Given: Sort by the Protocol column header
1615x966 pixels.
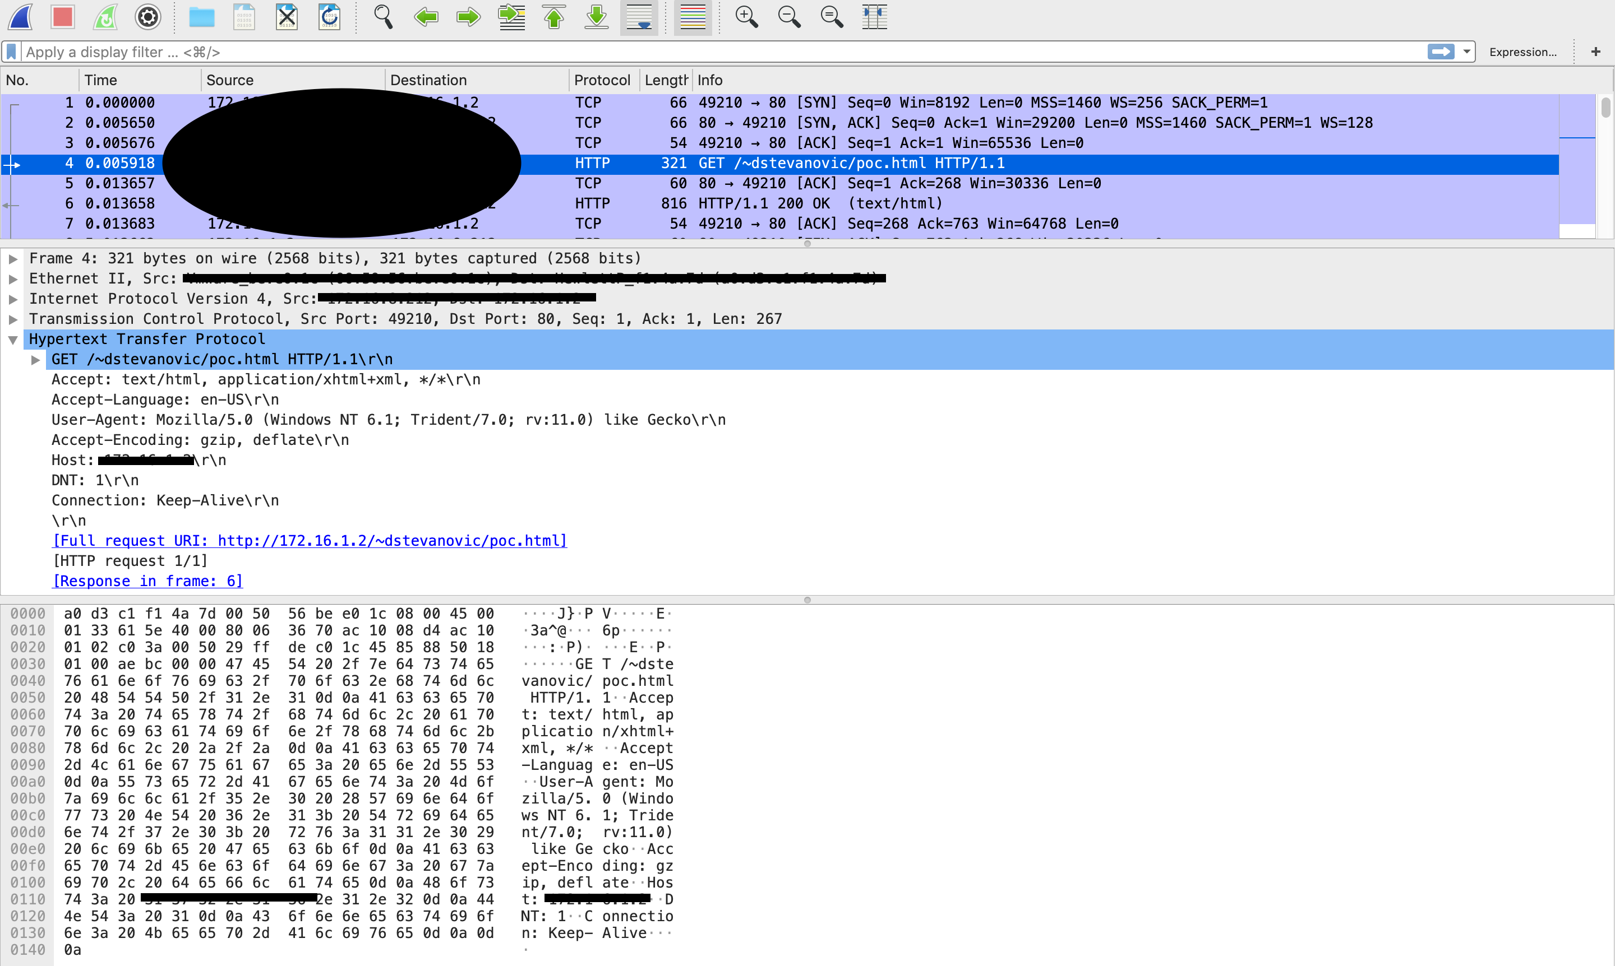Looking at the screenshot, I should tap(602, 80).
